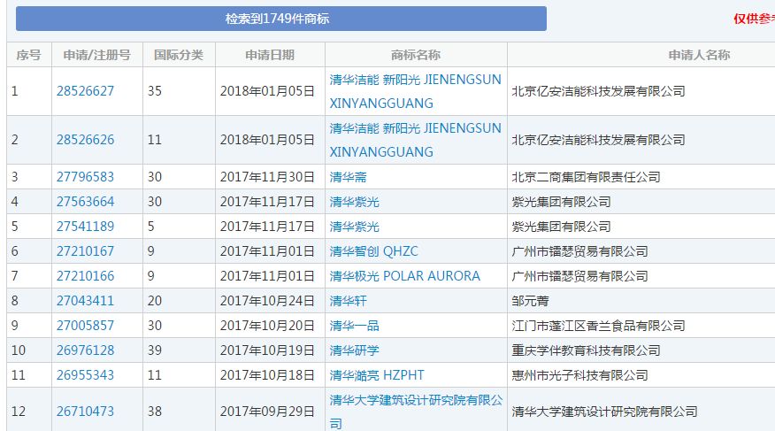
Task: Click the 申请/注册号 column header
Action: pyautogui.click(x=97, y=55)
